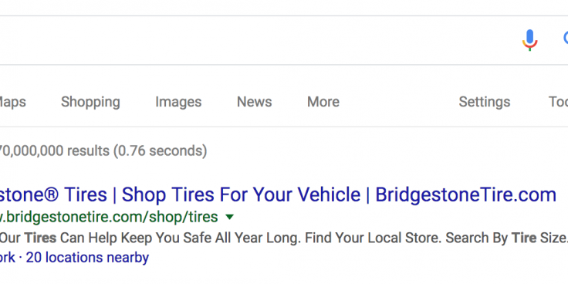Open the Shopping results tab
This screenshot has width=568, height=284.
pyautogui.click(x=90, y=102)
